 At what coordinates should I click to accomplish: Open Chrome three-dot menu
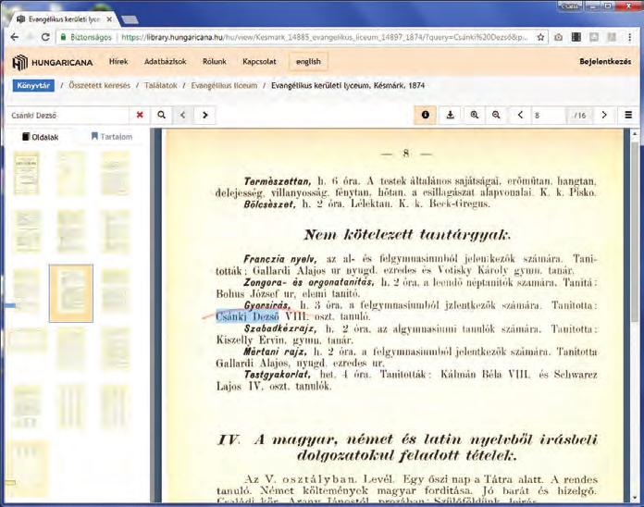point(629,37)
